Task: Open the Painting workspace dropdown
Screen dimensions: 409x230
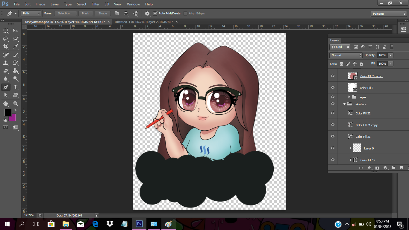Action: point(388,14)
